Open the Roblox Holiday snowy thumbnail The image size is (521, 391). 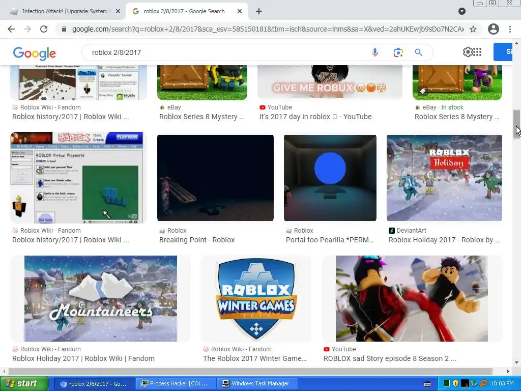coord(444,178)
